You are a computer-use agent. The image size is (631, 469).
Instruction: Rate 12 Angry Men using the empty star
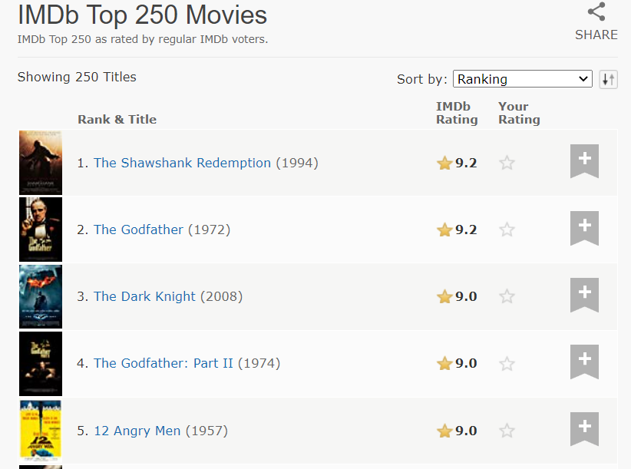click(507, 431)
